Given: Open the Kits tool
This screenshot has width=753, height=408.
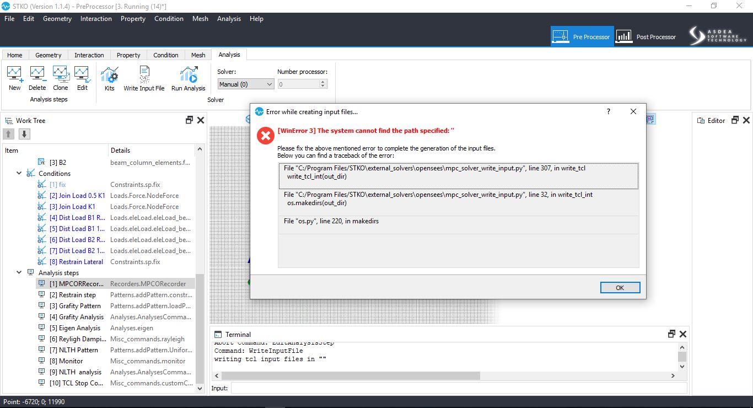Looking at the screenshot, I should tap(110, 78).
